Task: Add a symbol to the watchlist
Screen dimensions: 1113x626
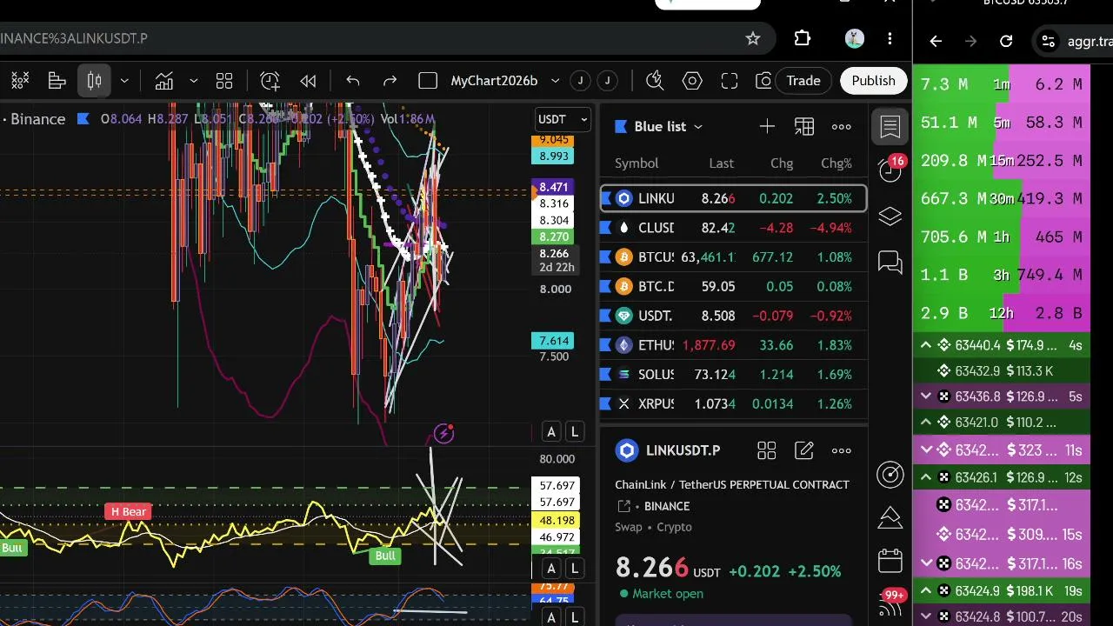Action: click(x=767, y=127)
